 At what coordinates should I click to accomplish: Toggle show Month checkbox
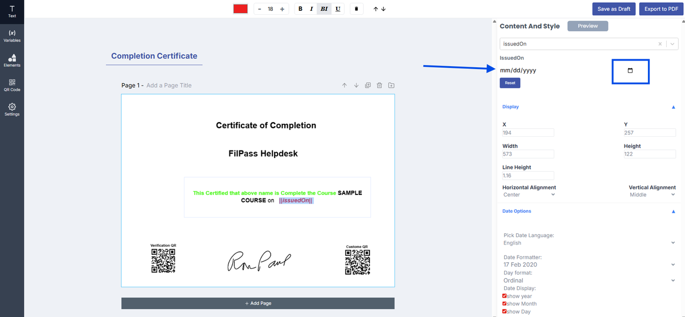tap(505, 304)
